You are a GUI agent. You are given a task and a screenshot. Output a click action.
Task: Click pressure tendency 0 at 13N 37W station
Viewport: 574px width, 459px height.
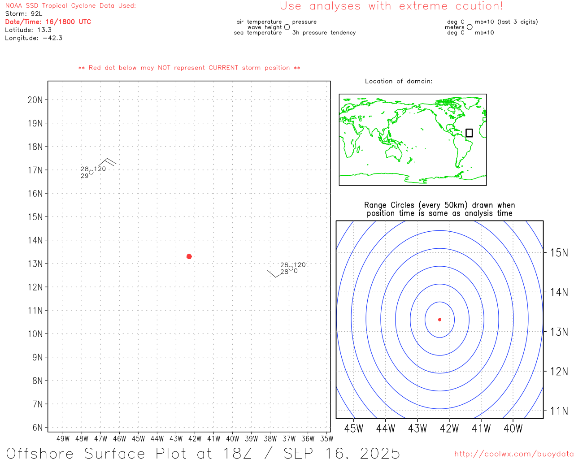pyautogui.click(x=296, y=271)
